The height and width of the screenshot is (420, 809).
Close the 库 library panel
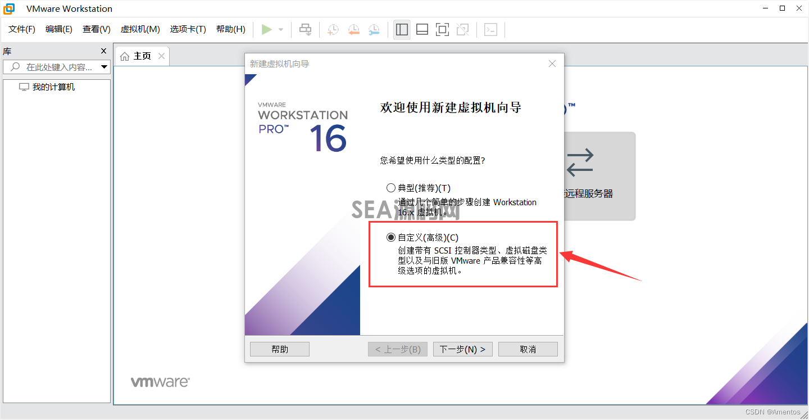point(103,51)
